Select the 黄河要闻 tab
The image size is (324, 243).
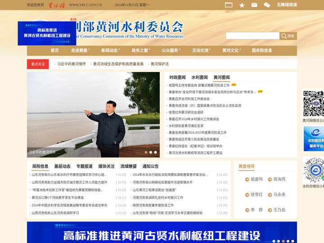[x=222, y=77]
